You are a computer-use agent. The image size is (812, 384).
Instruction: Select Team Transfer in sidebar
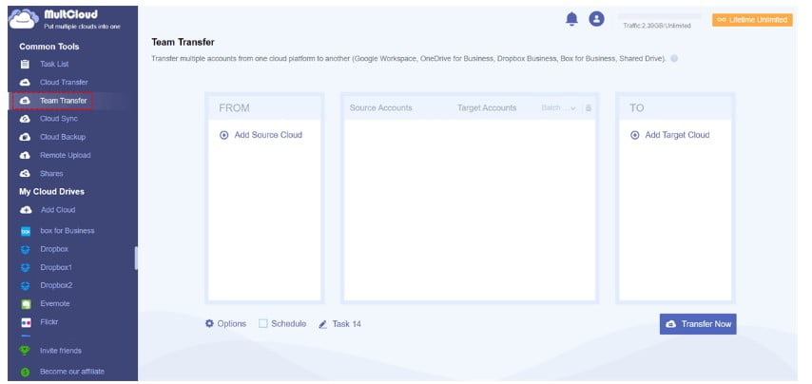(x=64, y=101)
